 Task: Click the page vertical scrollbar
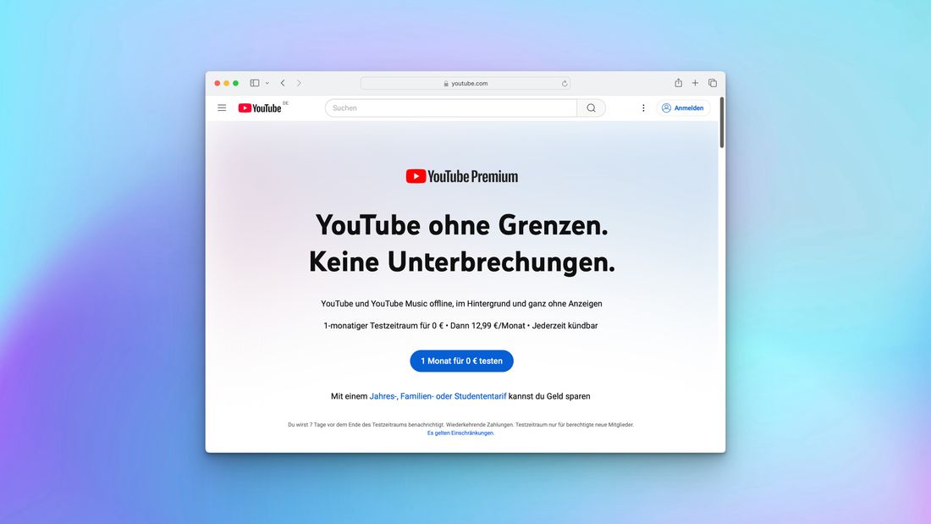point(722,123)
